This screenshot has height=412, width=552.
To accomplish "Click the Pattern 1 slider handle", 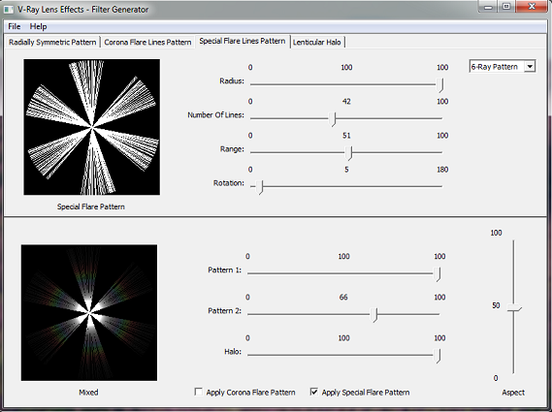I will [437, 274].
